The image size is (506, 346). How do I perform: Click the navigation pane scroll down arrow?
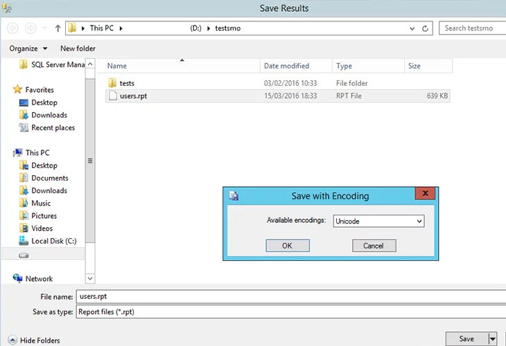[89, 277]
